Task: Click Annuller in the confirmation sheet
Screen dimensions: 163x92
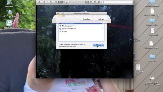Action: point(86,19)
